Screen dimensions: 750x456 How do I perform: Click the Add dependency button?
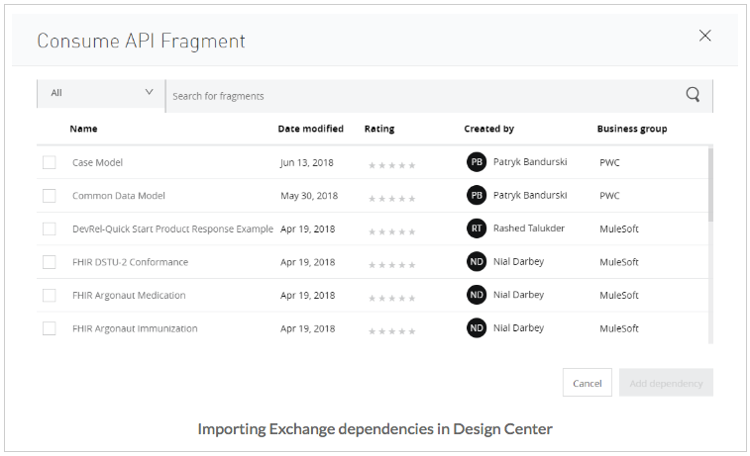[666, 383]
